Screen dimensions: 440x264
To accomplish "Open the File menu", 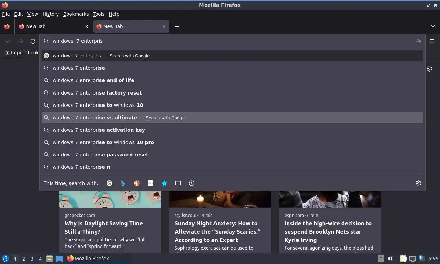I will [x=6, y=14].
